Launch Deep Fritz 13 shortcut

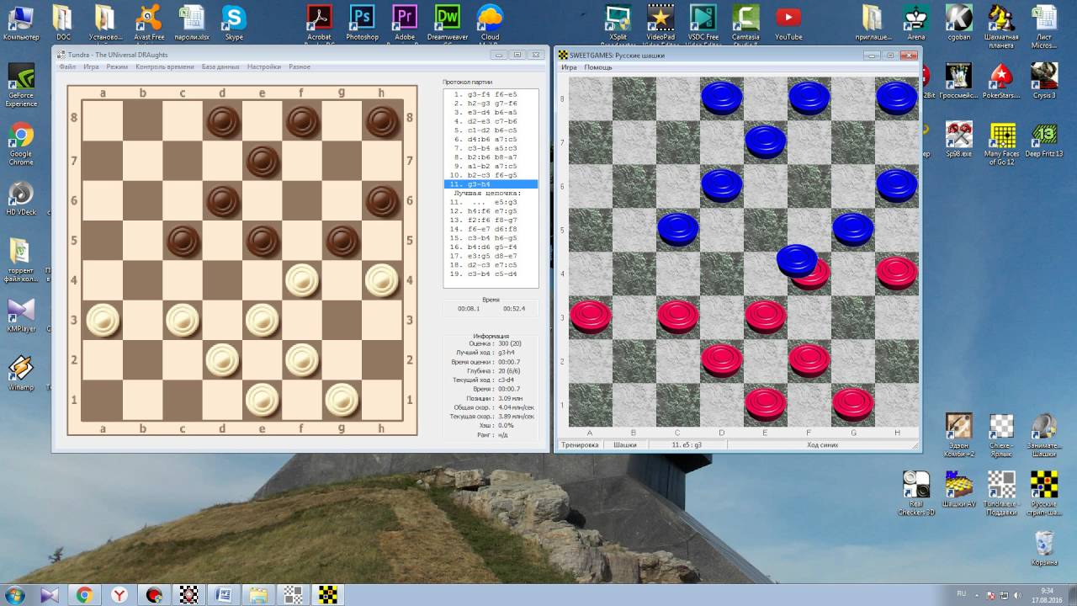click(1044, 140)
